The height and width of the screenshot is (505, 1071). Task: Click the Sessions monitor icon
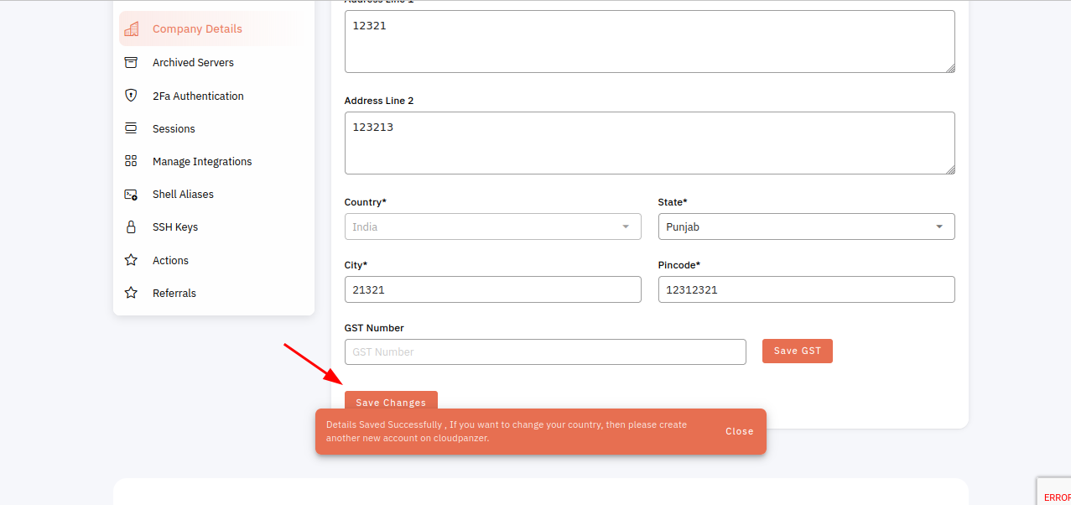pyautogui.click(x=131, y=128)
